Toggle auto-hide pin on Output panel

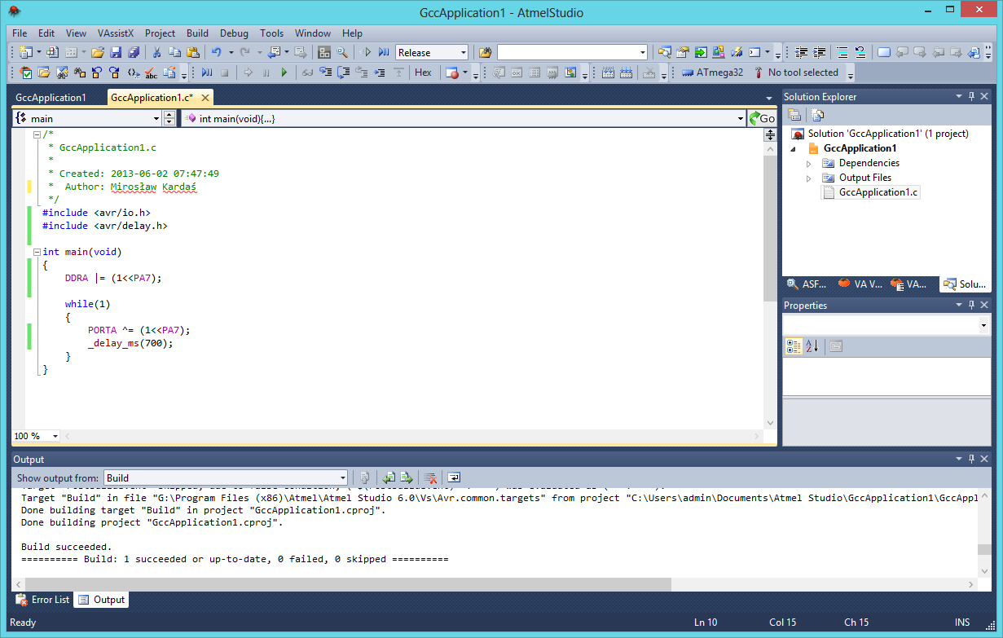pyautogui.click(x=971, y=460)
